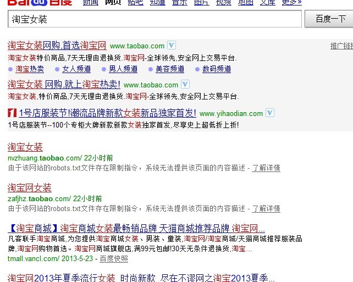This screenshot has height=282, width=353.
Task: Open 淘宝热卖 sublink
Action: pos(30,69)
